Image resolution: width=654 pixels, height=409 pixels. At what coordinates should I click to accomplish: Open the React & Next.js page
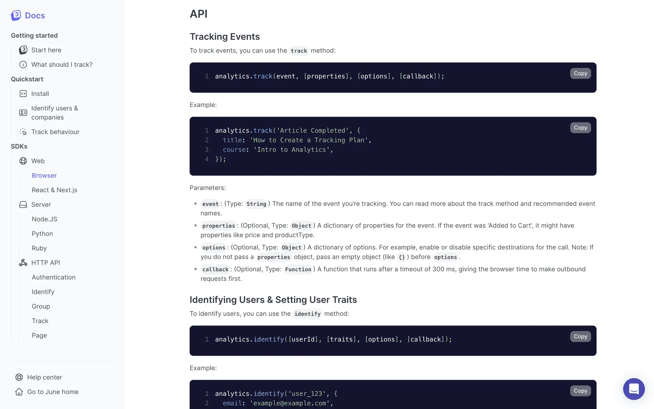54,190
